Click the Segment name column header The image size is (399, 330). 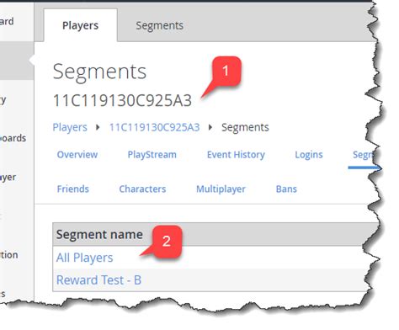pyautogui.click(x=99, y=235)
